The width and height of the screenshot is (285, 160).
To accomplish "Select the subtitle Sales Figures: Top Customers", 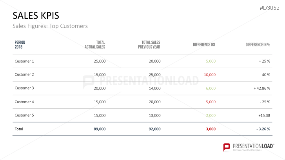I will tap(50, 26).
